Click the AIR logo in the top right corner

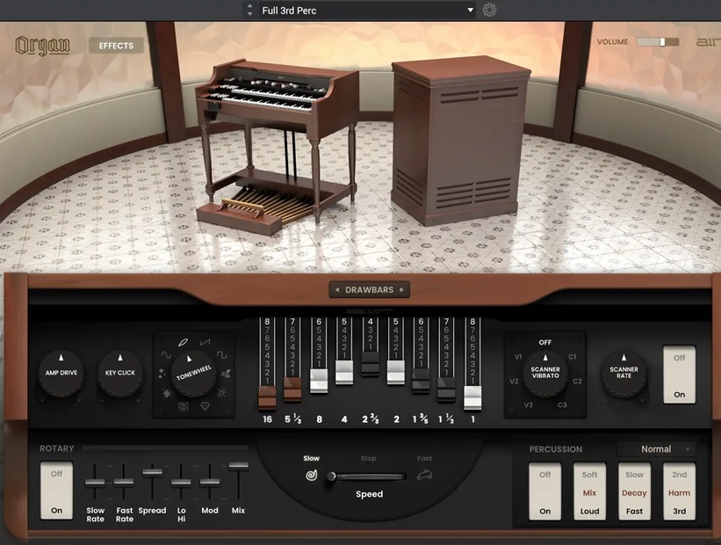pos(710,41)
